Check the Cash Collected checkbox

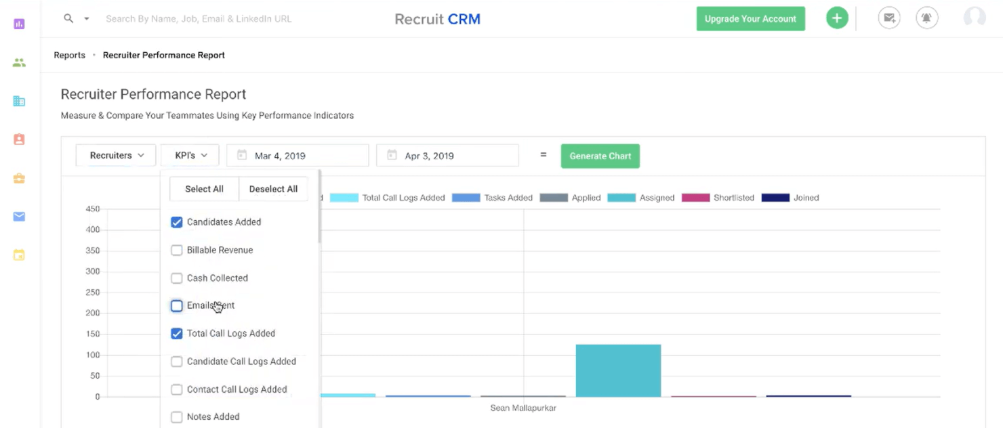click(x=177, y=278)
